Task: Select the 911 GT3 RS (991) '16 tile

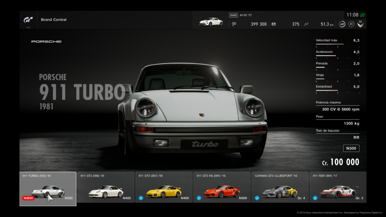Action: 222,187
